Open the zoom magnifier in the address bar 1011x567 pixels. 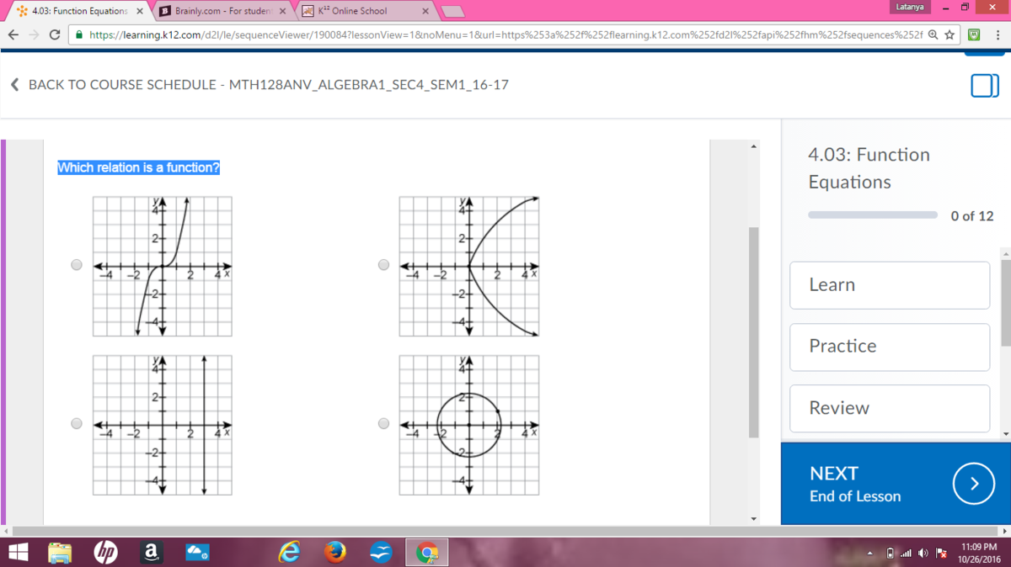(x=934, y=34)
